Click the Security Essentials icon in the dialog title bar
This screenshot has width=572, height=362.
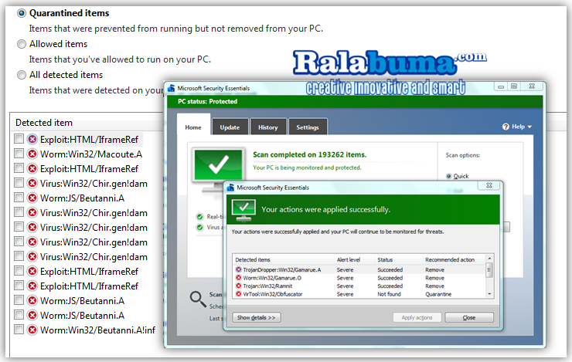230,188
